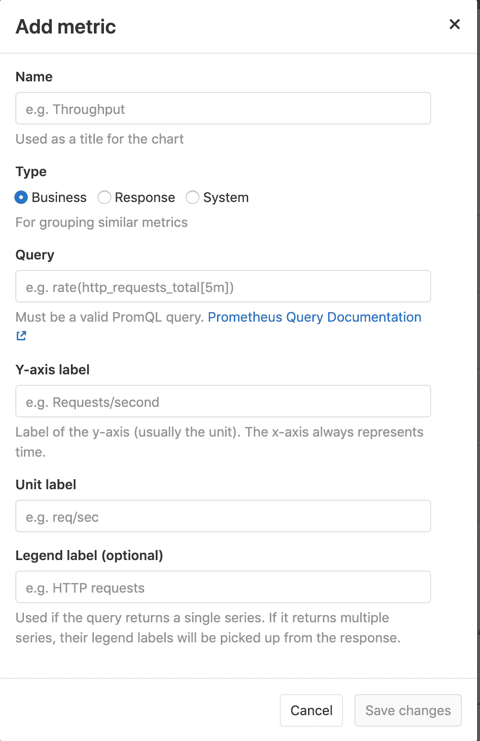Click the Y-axis label heading text
The image size is (480, 741).
click(x=53, y=370)
